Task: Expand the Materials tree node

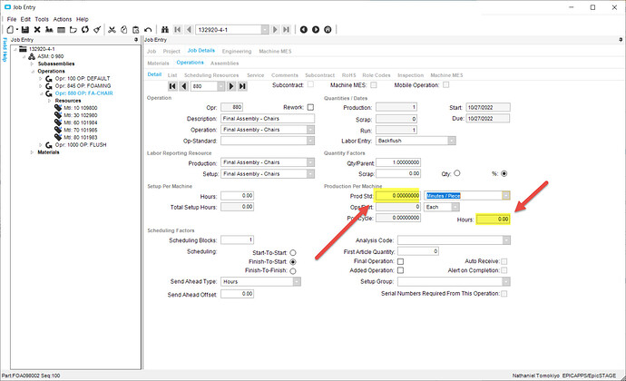Action: [x=33, y=152]
